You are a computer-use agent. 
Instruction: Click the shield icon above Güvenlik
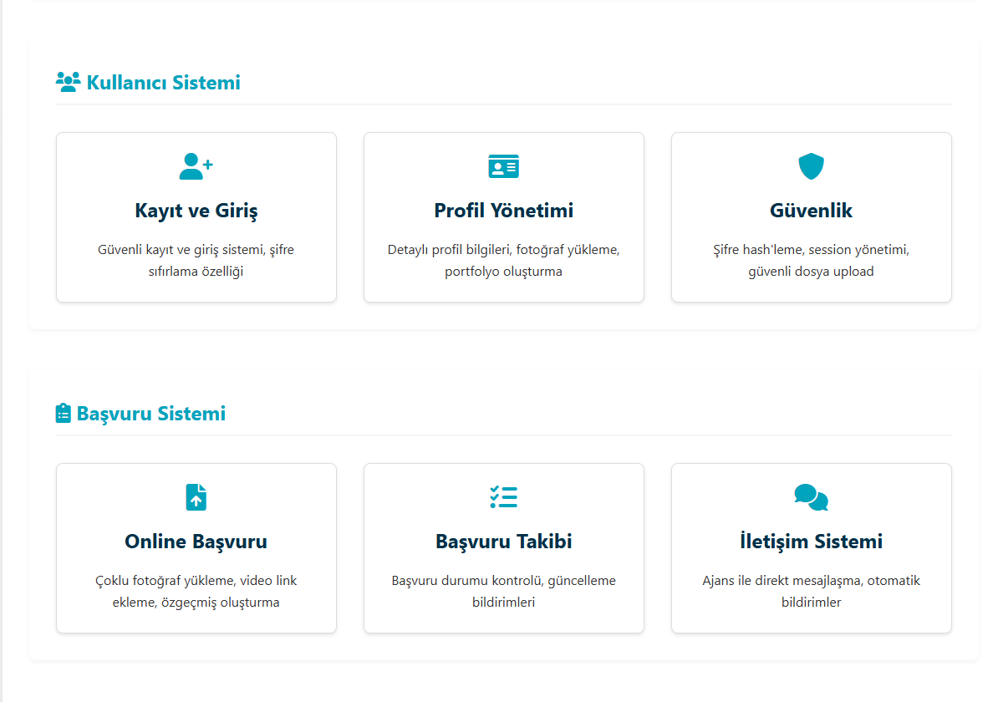(811, 166)
